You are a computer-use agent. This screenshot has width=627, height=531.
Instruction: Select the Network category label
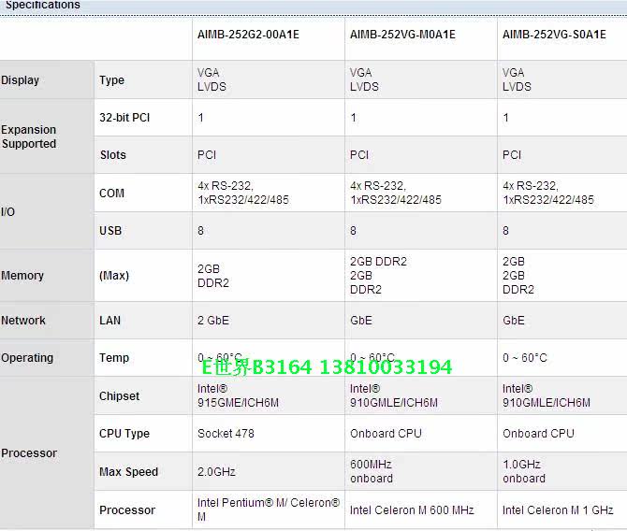tap(23, 321)
